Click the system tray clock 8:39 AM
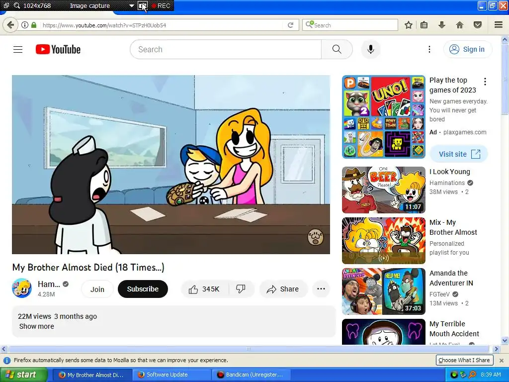This screenshot has width=509, height=382. [x=491, y=375]
